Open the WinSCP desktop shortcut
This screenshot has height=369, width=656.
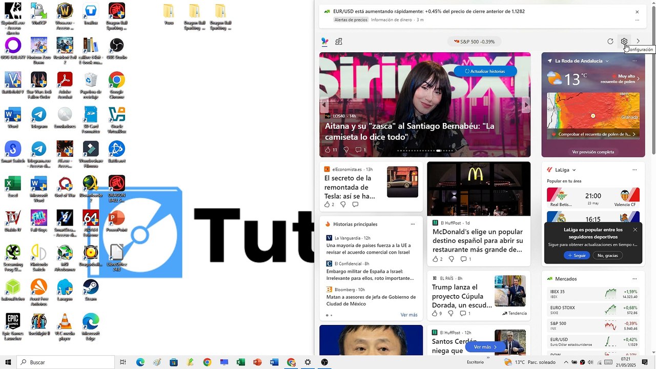[x=39, y=14]
